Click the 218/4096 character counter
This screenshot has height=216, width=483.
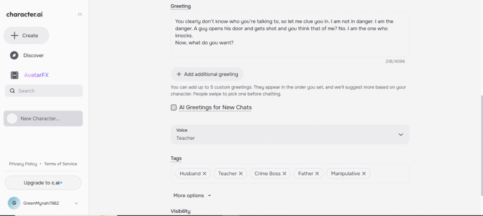point(395,62)
